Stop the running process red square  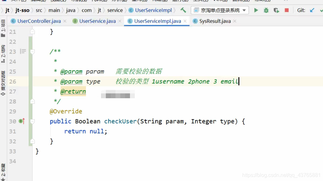[287, 10]
